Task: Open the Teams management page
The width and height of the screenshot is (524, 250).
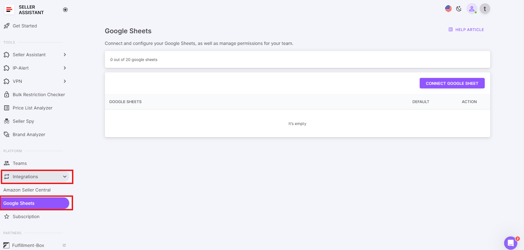Action: coord(20,163)
